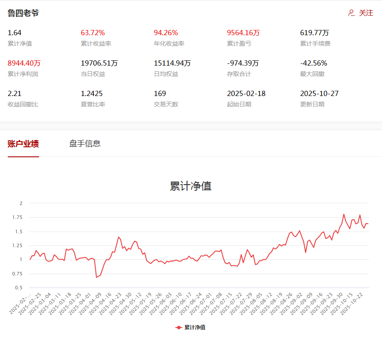
Task: Click the 最大回撤 value -42.56%
Action: point(314,63)
